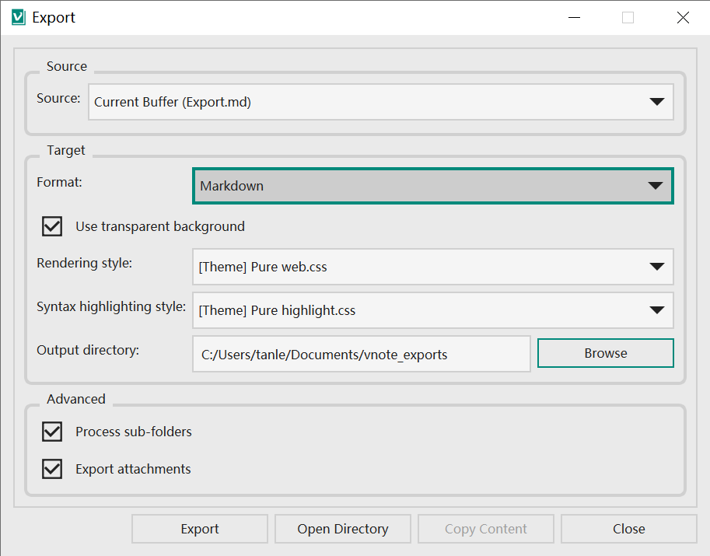This screenshot has height=556, width=710.
Task: Click the Syntax highlighting style arrow icon
Action: click(x=656, y=310)
